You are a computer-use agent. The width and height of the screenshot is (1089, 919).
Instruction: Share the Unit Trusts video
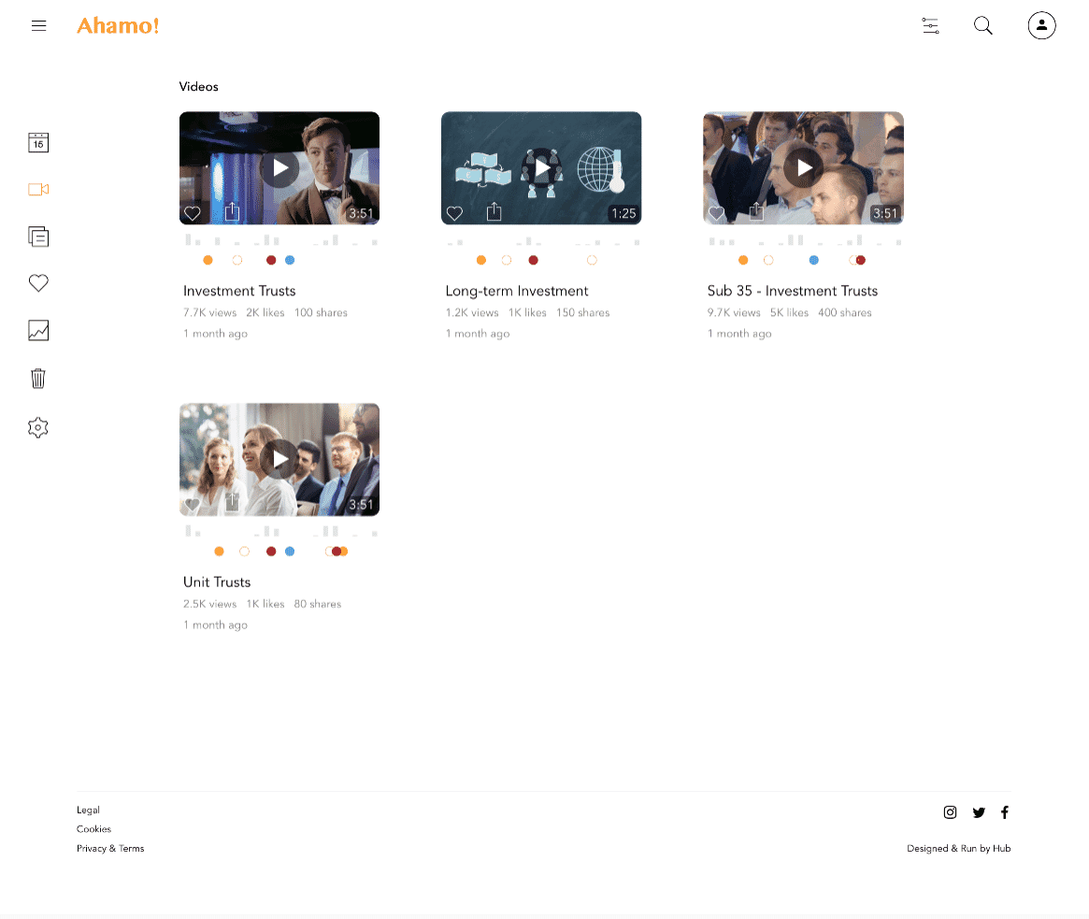click(232, 503)
